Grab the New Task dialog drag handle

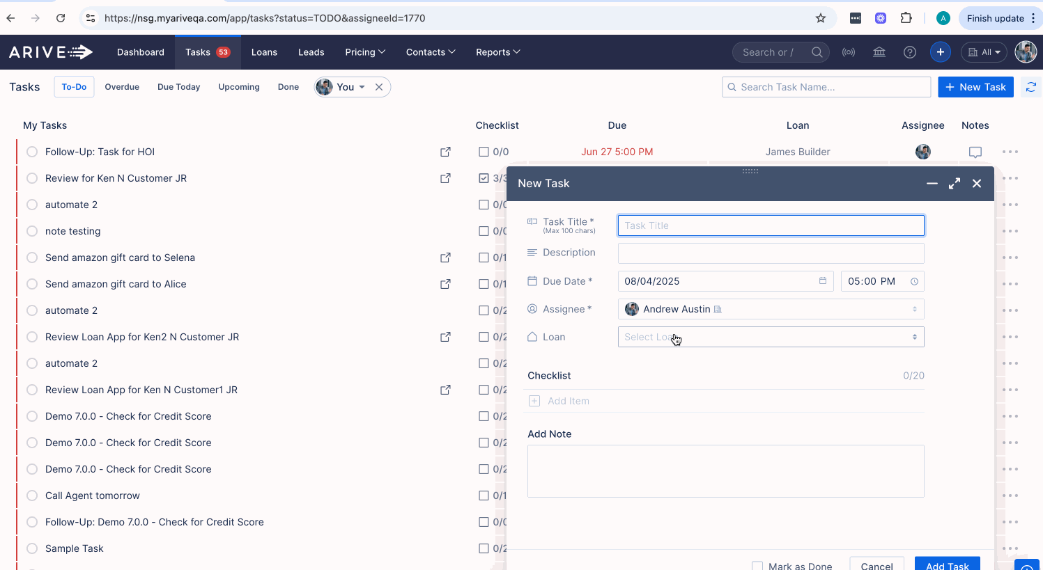750,171
